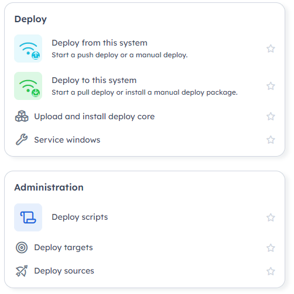Click the Deploy from this system wifi-upload icon

(28, 49)
